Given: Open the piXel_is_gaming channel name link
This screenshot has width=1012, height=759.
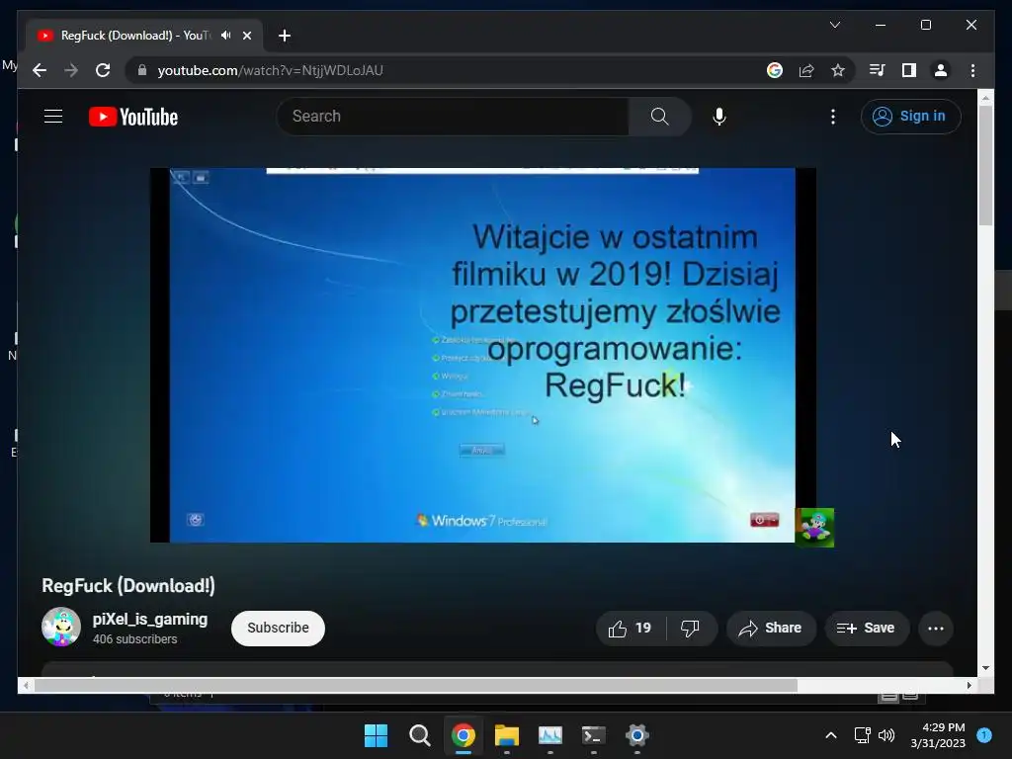Looking at the screenshot, I should (x=150, y=619).
